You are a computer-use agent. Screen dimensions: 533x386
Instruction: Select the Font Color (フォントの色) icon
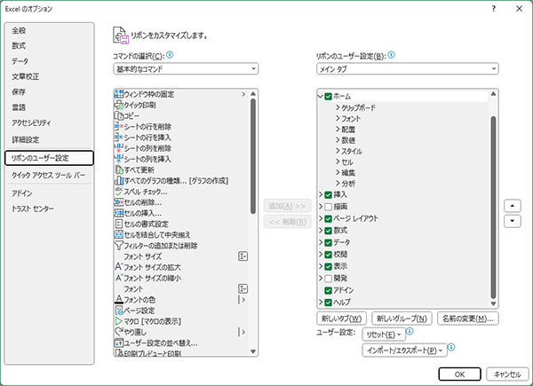[x=119, y=299]
